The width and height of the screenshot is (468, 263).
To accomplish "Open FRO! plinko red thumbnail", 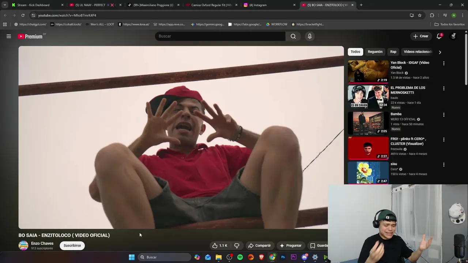I will (368, 148).
